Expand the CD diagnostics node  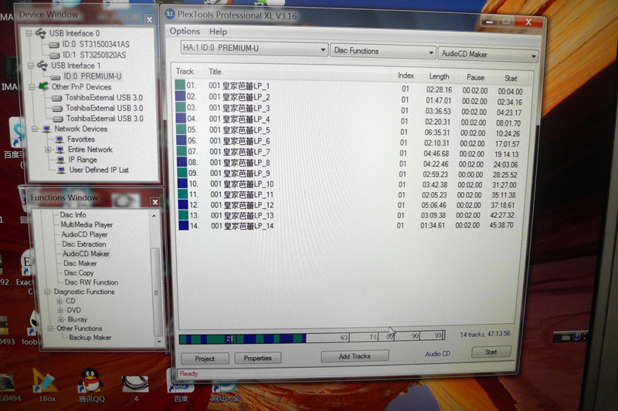tap(59, 301)
